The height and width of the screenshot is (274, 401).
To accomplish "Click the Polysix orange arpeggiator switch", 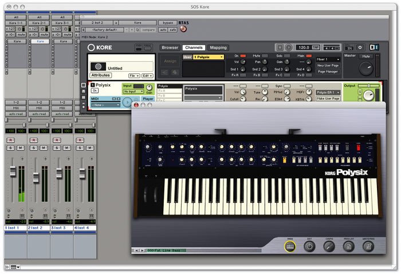I will tap(284, 160).
